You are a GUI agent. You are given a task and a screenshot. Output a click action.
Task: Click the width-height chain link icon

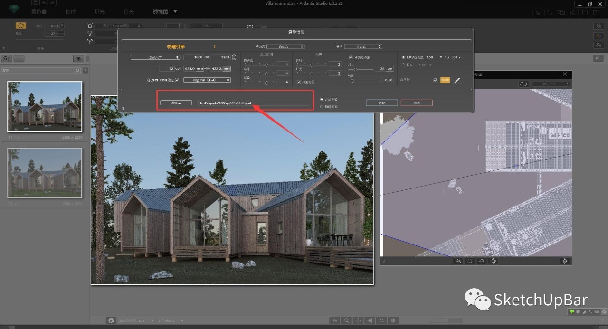pyautogui.click(x=207, y=57)
